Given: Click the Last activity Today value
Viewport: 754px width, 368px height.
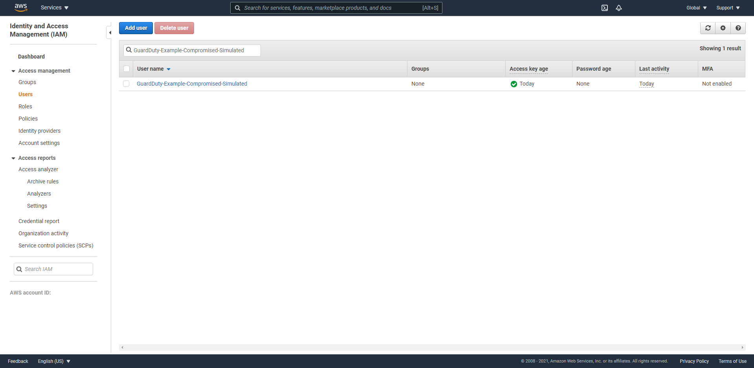Looking at the screenshot, I should (x=646, y=84).
